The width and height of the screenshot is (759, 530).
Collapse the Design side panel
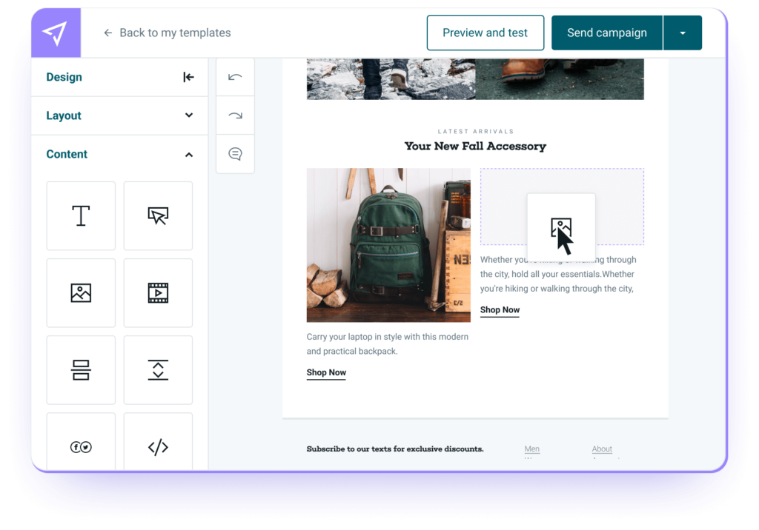pyautogui.click(x=188, y=77)
